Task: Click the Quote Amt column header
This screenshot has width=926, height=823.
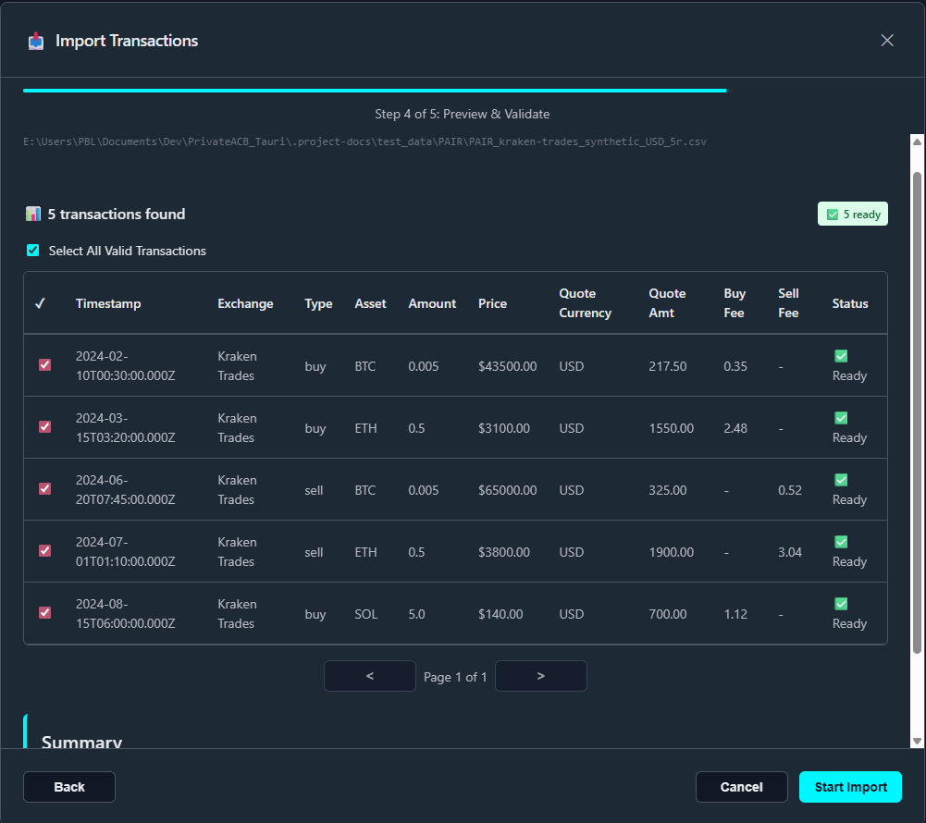Action: [x=667, y=303]
